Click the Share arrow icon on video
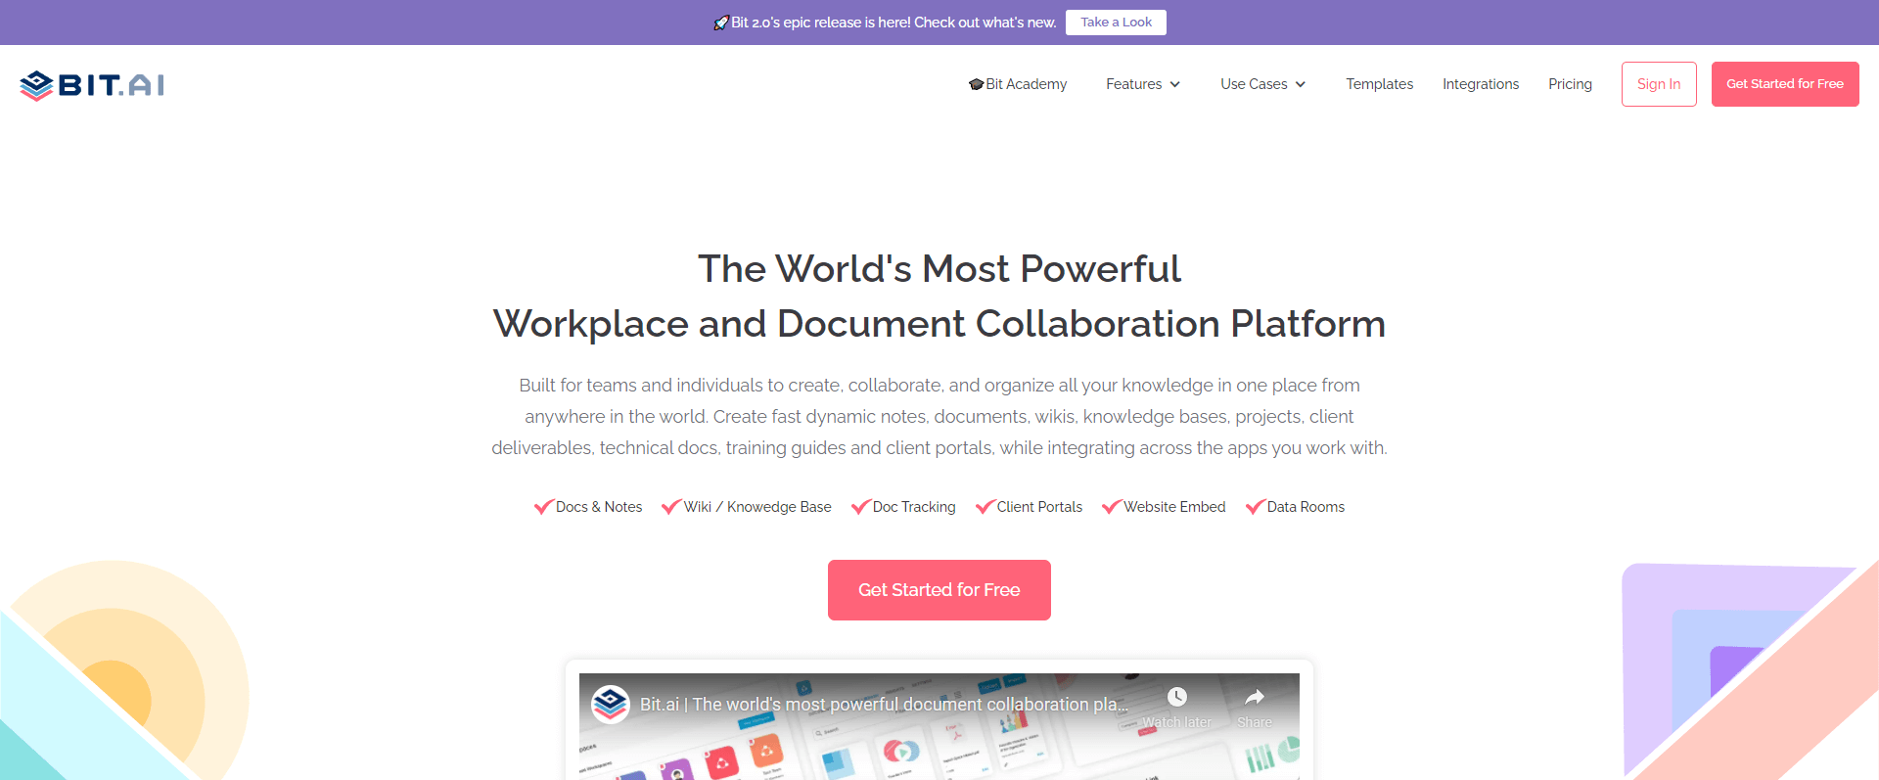This screenshot has width=1879, height=780. coord(1255,697)
